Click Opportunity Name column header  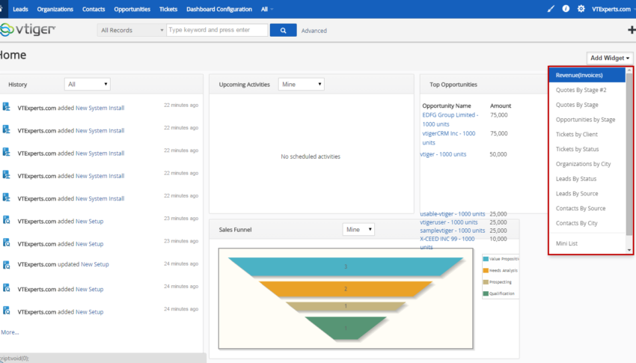coord(447,106)
